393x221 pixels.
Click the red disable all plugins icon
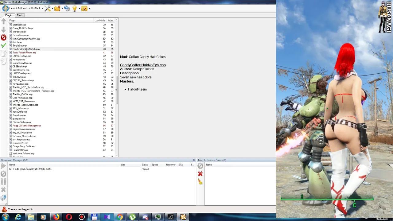pyautogui.click(x=4, y=37)
